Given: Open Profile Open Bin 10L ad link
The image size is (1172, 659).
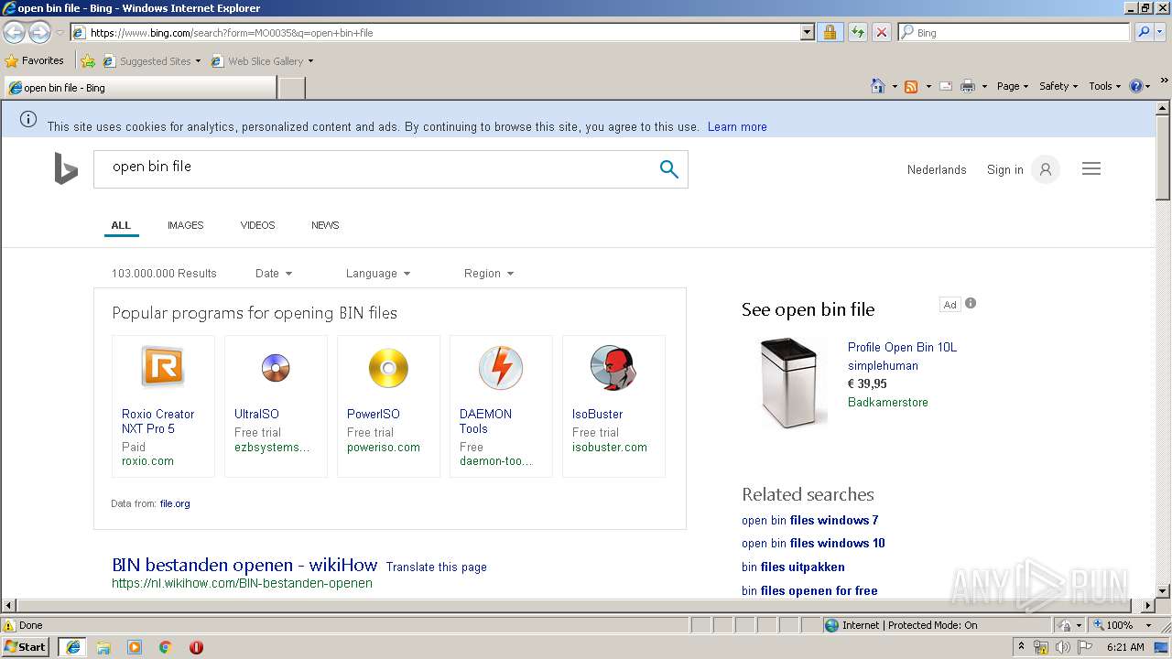Looking at the screenshot, I should [902, 347].
